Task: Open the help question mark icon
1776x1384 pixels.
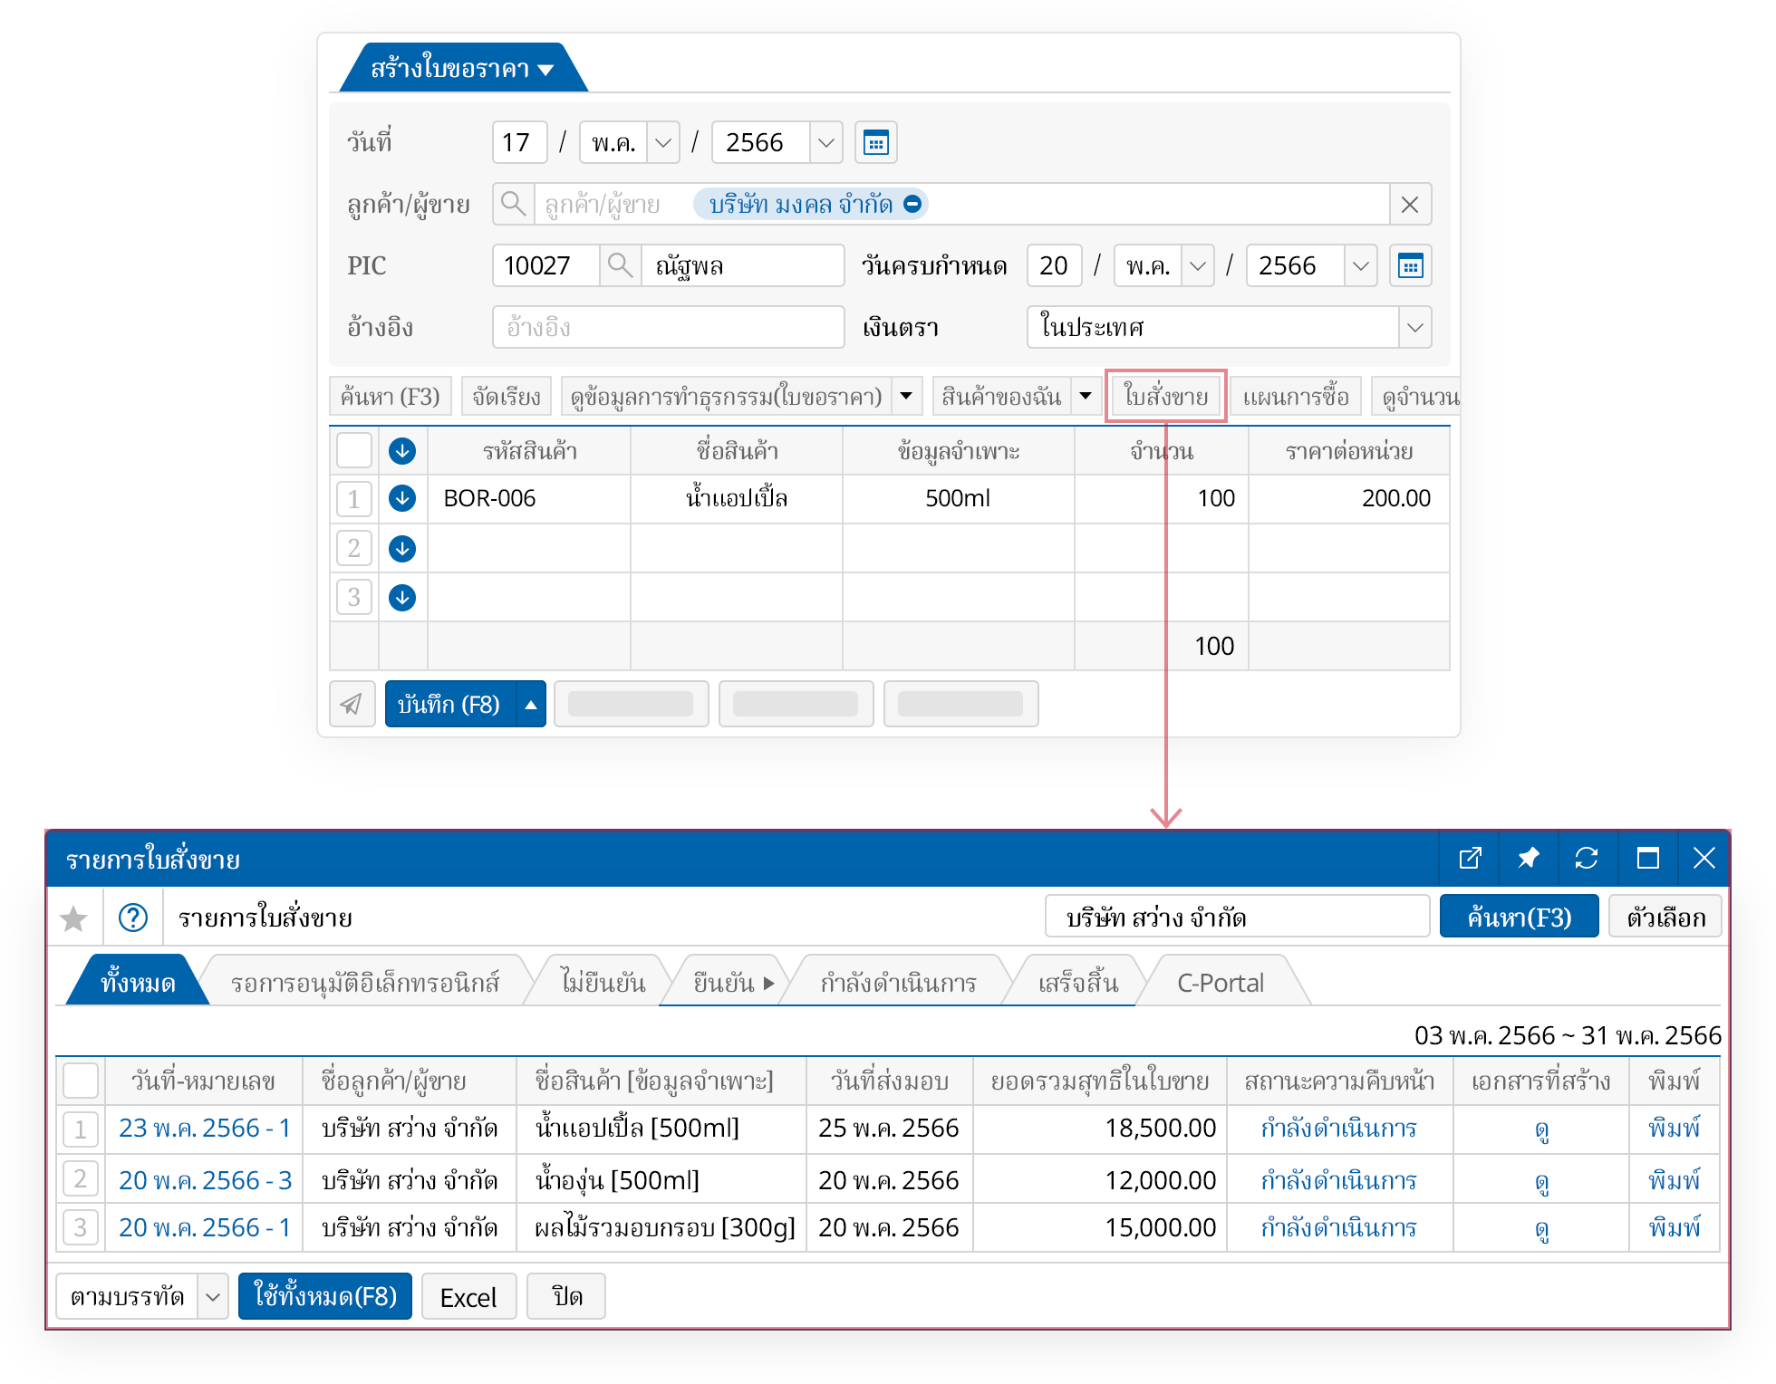Action: tap(132, 918)
